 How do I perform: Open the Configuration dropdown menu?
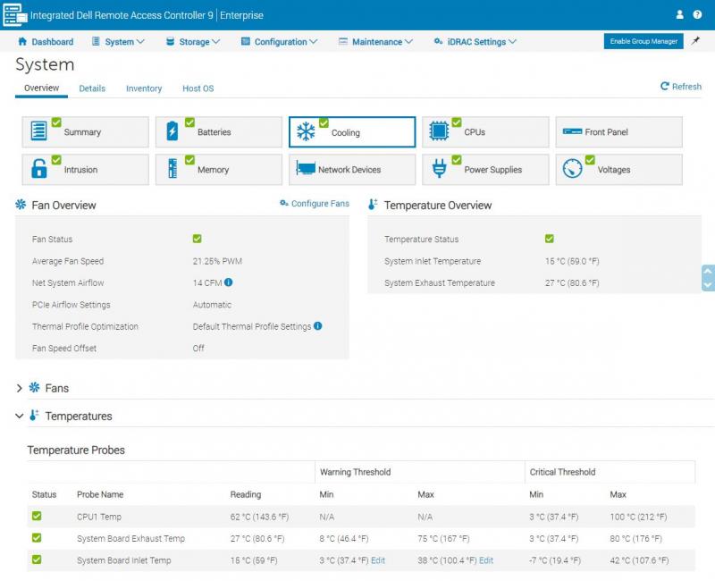click(x=279, y=42)
